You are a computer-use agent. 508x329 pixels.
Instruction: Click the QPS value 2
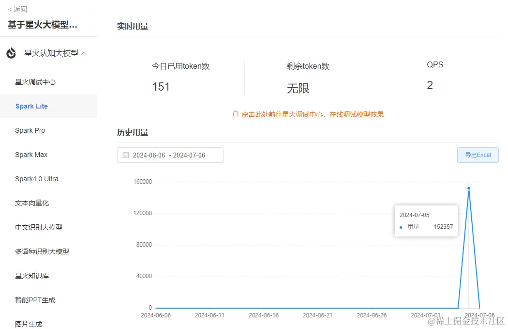pyautogui.click(x=430, y=85)
